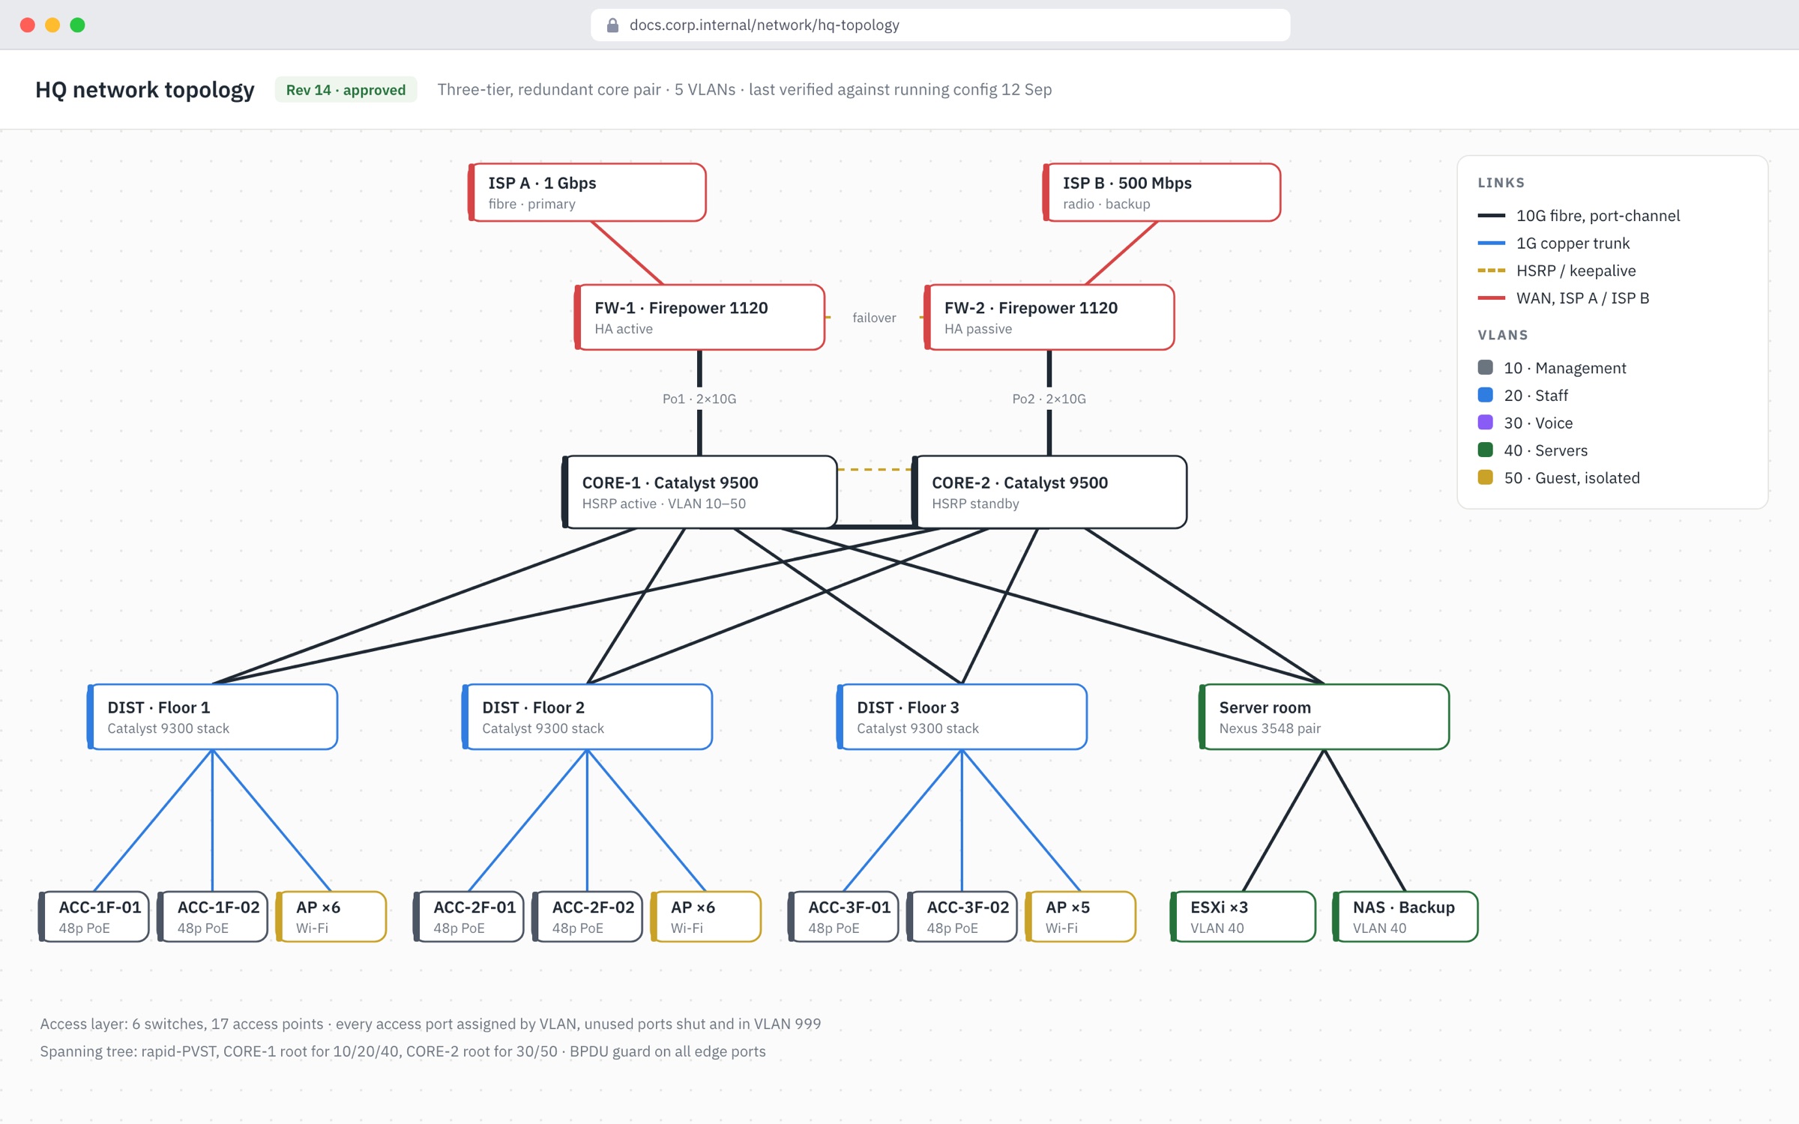Open the DIST Floor 1 node
The image size is (1799, 1124).
click(x=212, y=717)
